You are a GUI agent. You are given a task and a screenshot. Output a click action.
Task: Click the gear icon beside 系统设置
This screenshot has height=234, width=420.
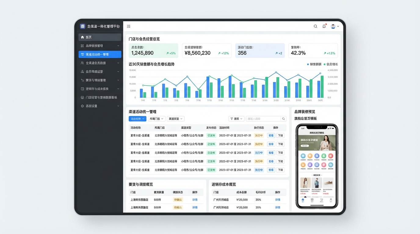pyautogui.click(x=82, y=106)
